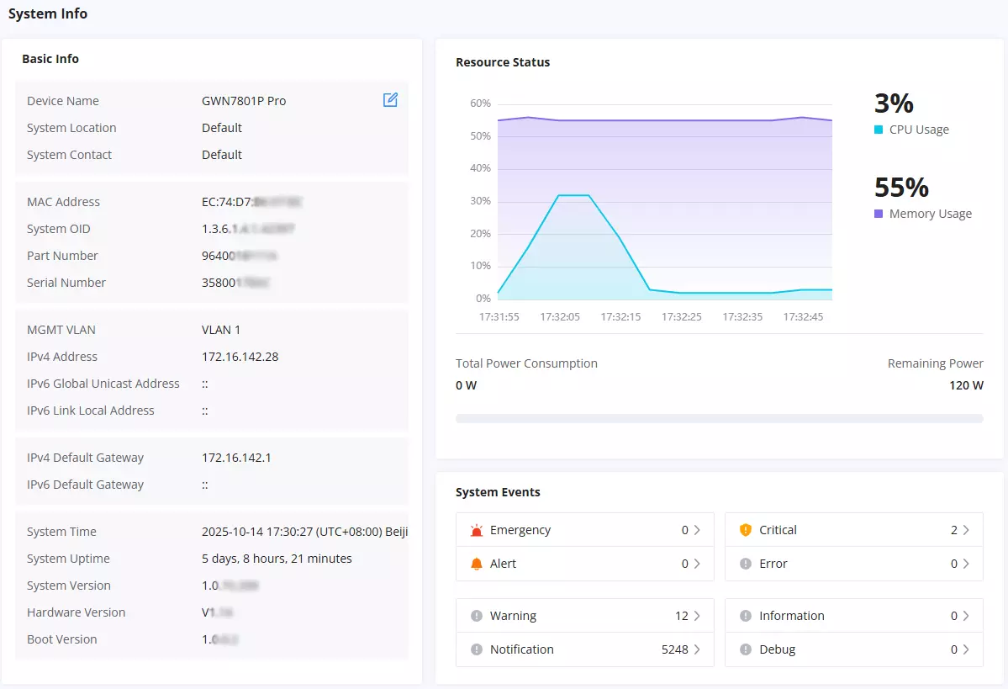Click the Total Power Consumption 0 W value
The width and height of the screenshot is (1008, 689).
coord(466,385)
